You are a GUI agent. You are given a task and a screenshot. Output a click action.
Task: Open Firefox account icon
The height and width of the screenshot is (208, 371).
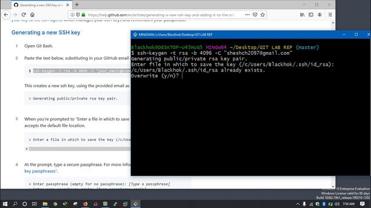tap(319, 14)
